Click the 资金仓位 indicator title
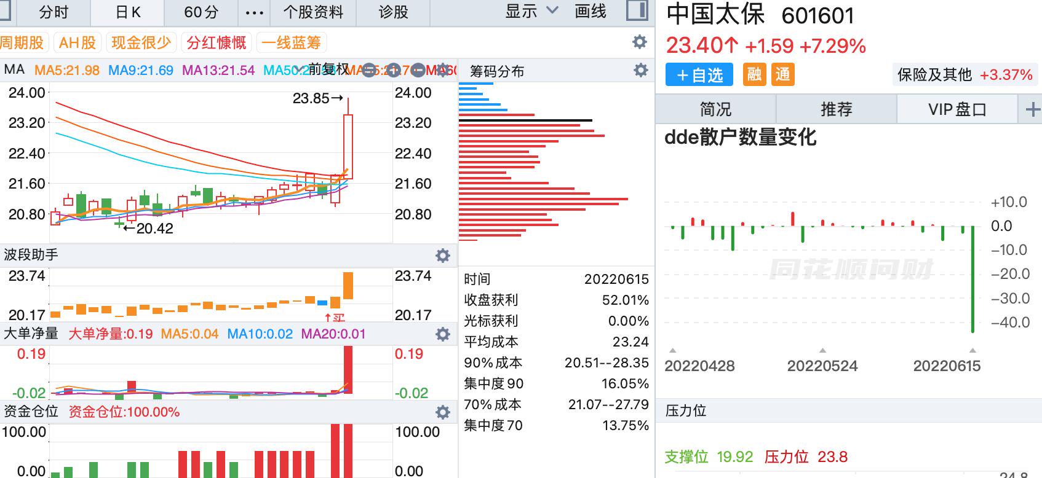This screenshot has width=1042, height=478. pos(31,411)
